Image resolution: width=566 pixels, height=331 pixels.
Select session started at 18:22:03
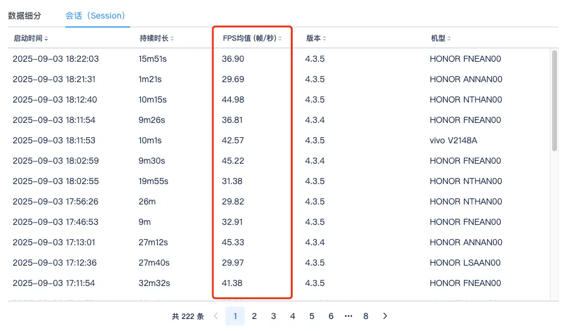click(x=56, y=59)
